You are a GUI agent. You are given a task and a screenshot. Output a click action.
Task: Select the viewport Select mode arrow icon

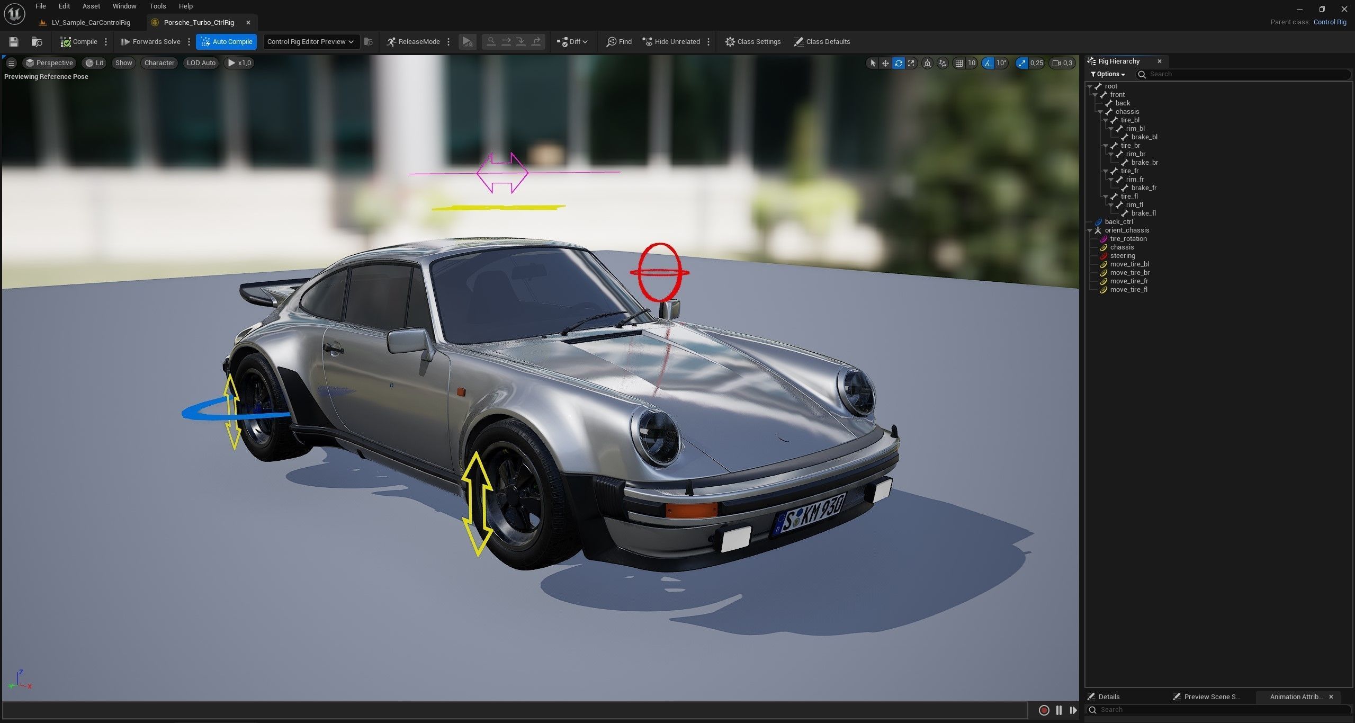873,63
